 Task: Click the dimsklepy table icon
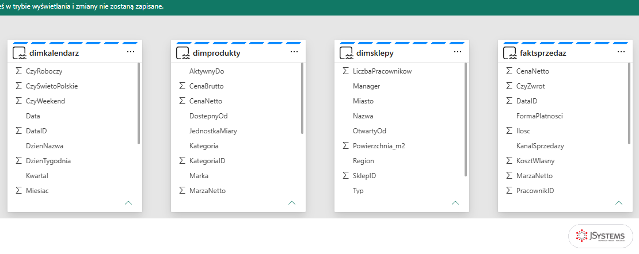[347, 53]
